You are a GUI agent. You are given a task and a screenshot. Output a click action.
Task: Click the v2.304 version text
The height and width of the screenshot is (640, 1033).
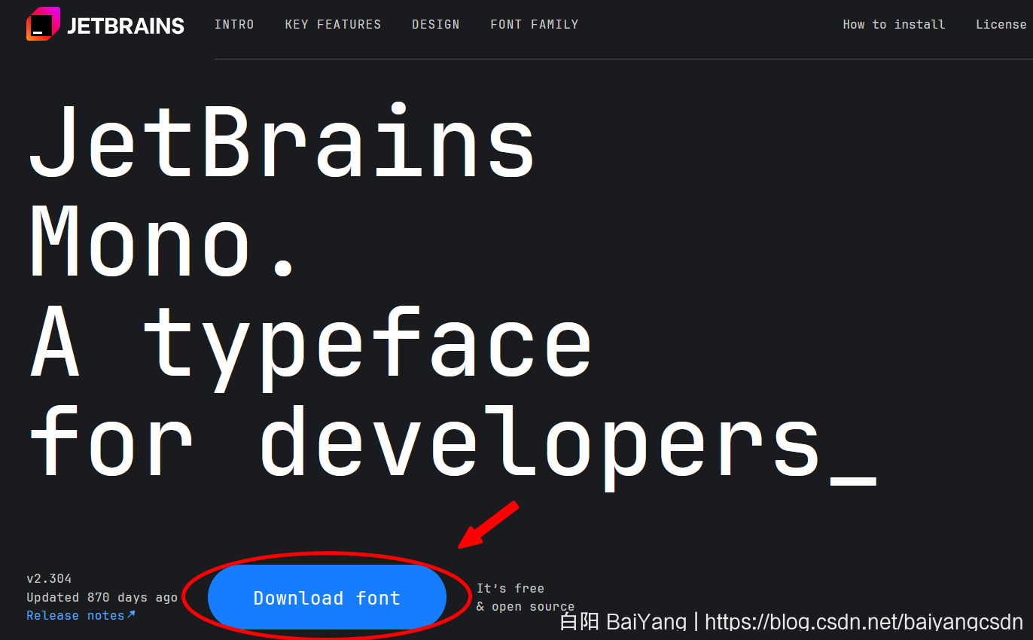[49, 578]
